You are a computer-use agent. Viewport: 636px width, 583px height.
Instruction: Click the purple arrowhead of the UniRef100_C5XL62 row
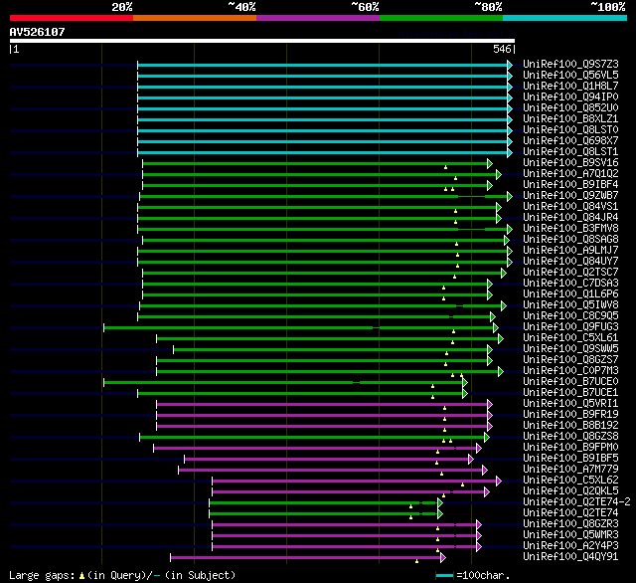(x=499, y=482)
